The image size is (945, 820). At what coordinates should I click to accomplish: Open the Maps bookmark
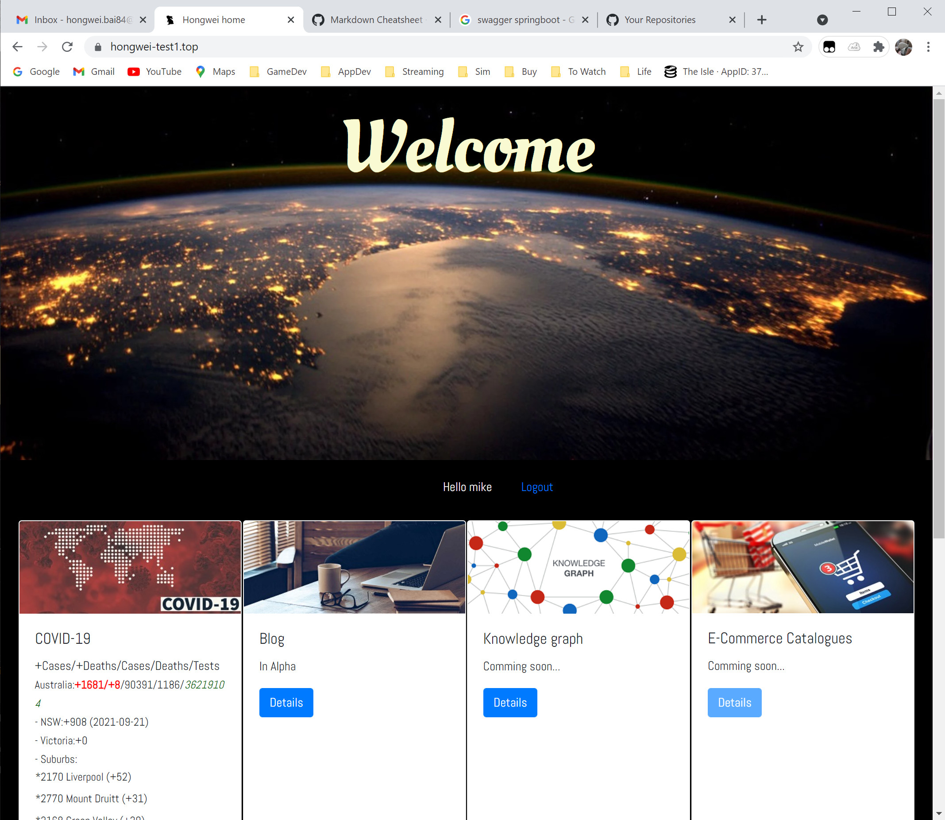click(215, 71)
